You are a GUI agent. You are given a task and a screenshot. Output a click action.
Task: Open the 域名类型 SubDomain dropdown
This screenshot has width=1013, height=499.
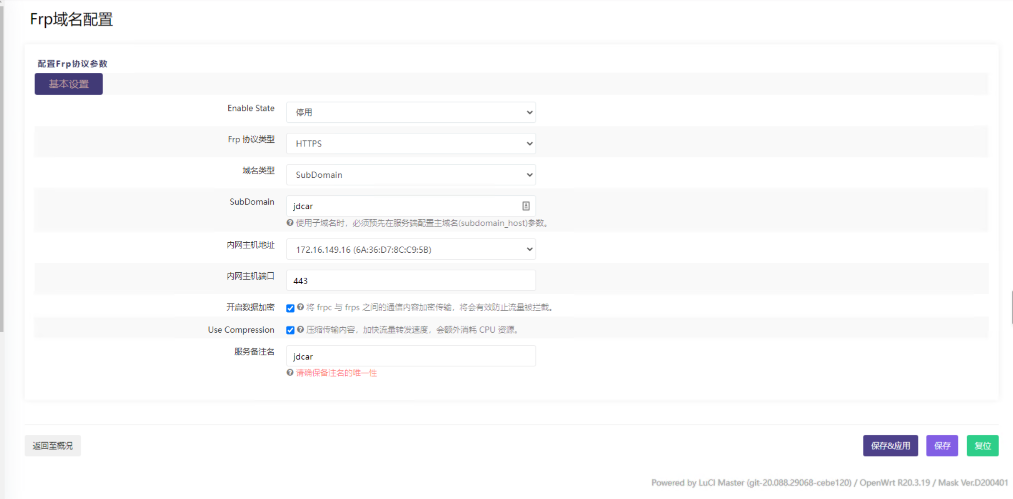pos(411,175)
